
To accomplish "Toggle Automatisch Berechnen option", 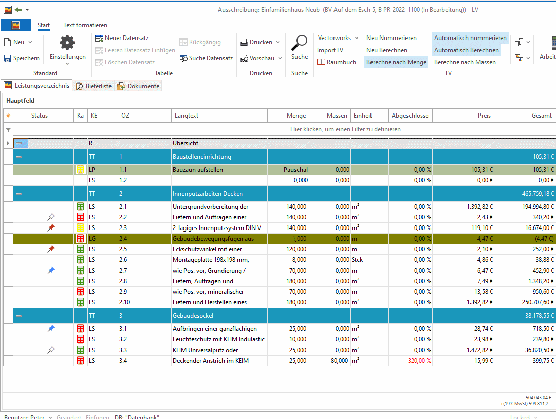I will (x=466, y=50).
